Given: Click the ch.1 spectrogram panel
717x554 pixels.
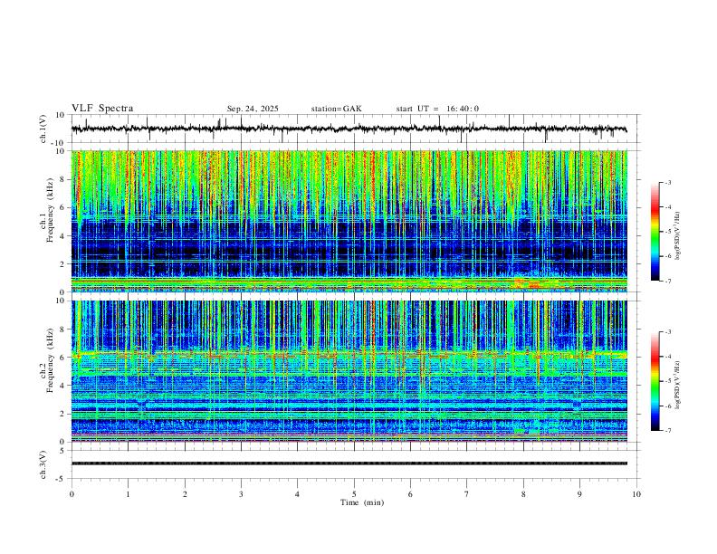Looking at the screenshot, I should 349,221.
